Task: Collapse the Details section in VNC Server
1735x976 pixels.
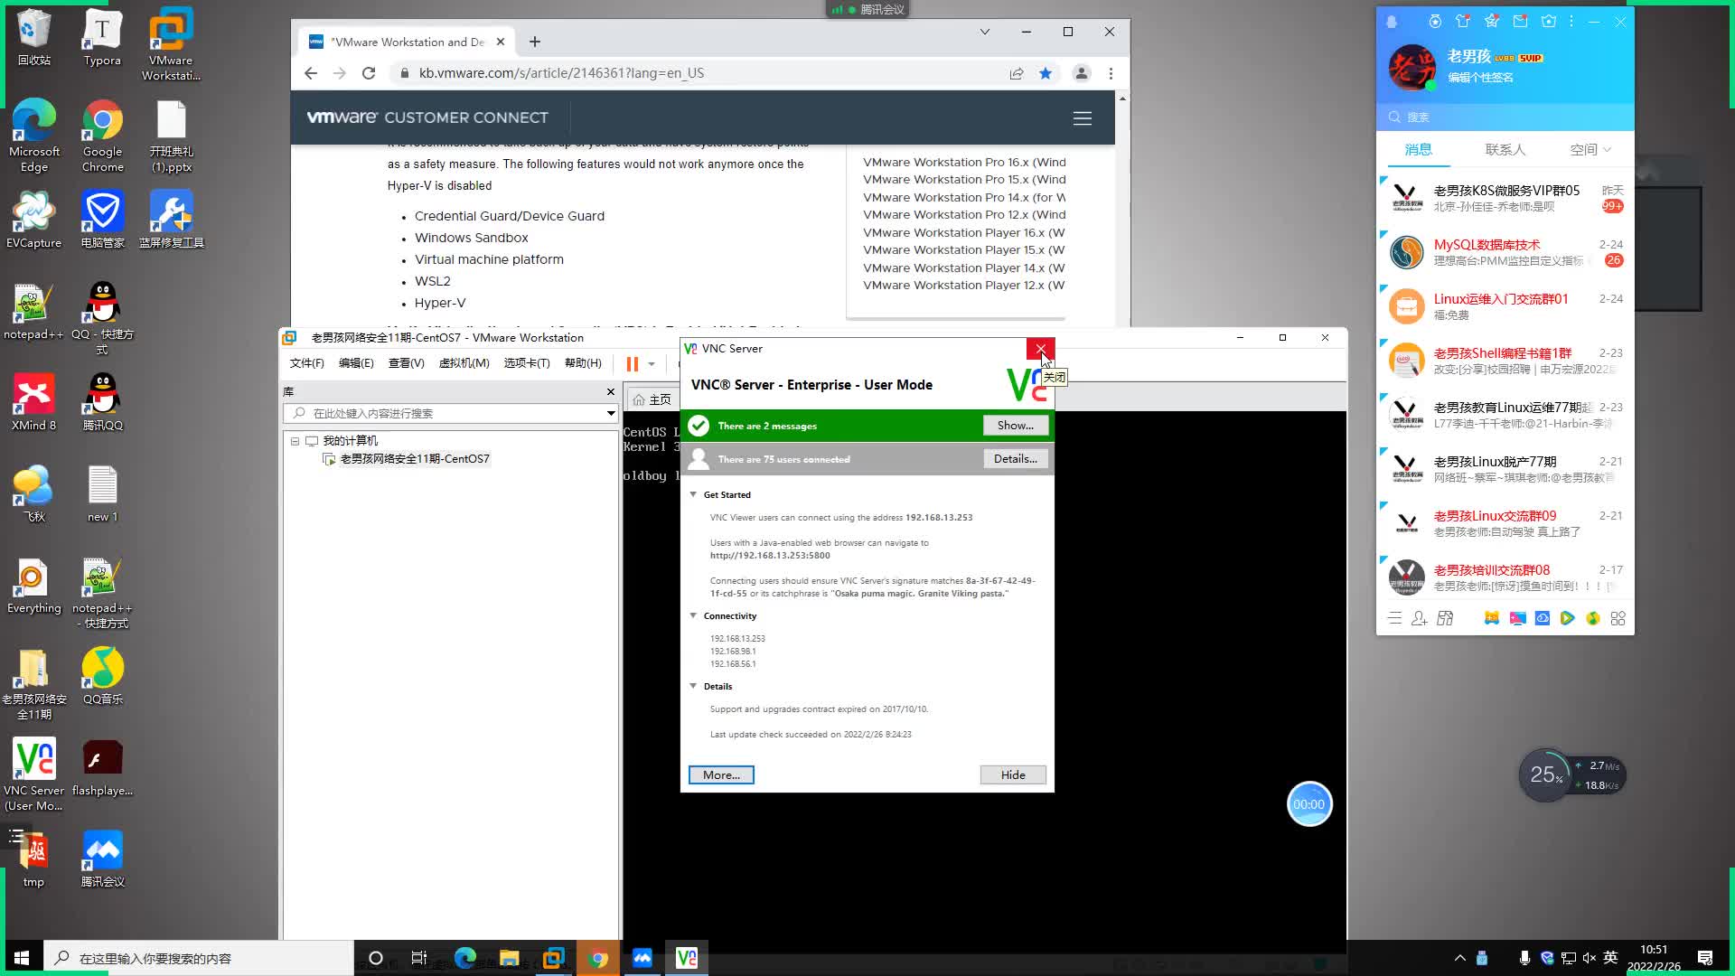Action: pos(693,686)
